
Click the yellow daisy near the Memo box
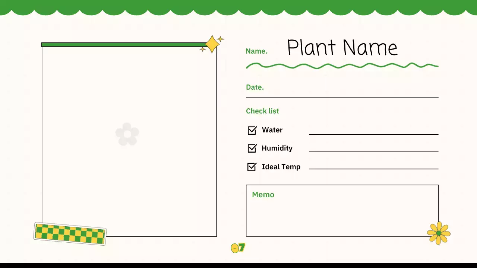[439, 233]
